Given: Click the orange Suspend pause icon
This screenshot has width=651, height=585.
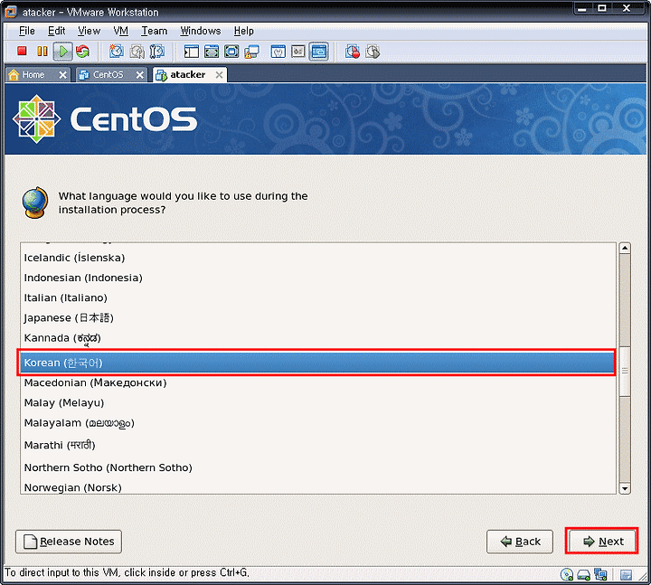Looking at the screenshot, I should click(x=42, y=51).
